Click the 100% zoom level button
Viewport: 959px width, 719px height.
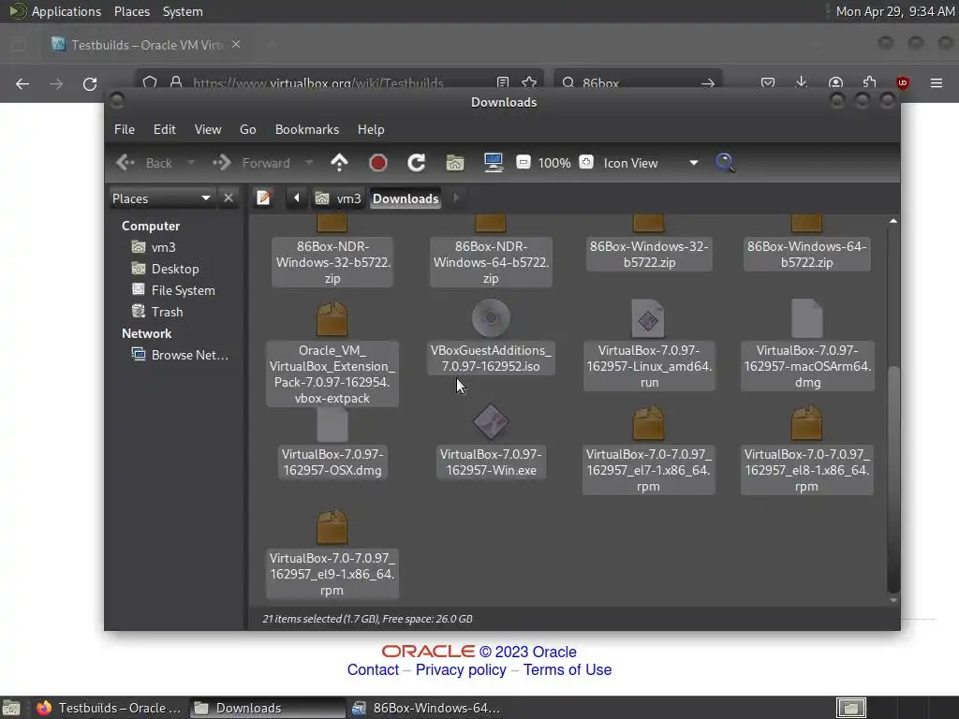tap(554, 163)
